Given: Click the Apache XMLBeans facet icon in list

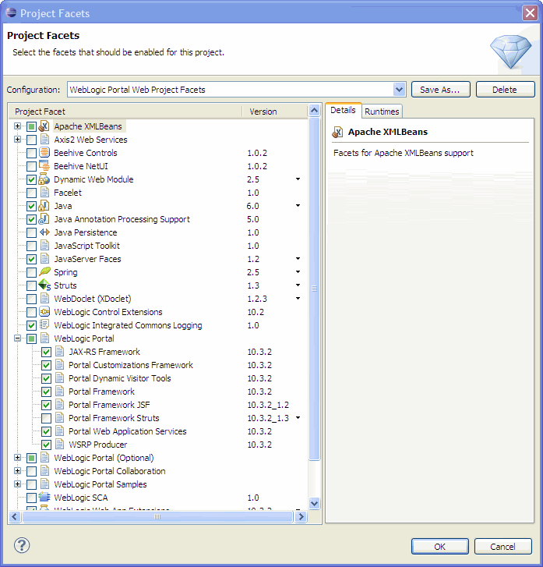Looking at the screenshot, I should point(44,126).
